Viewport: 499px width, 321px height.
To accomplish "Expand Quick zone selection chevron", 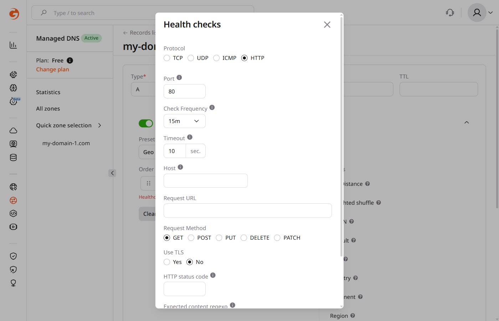I will 99,126.
